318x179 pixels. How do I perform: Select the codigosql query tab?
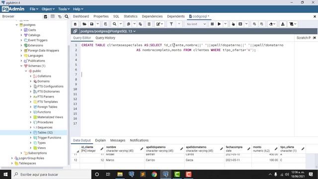[x=199, y=16]
